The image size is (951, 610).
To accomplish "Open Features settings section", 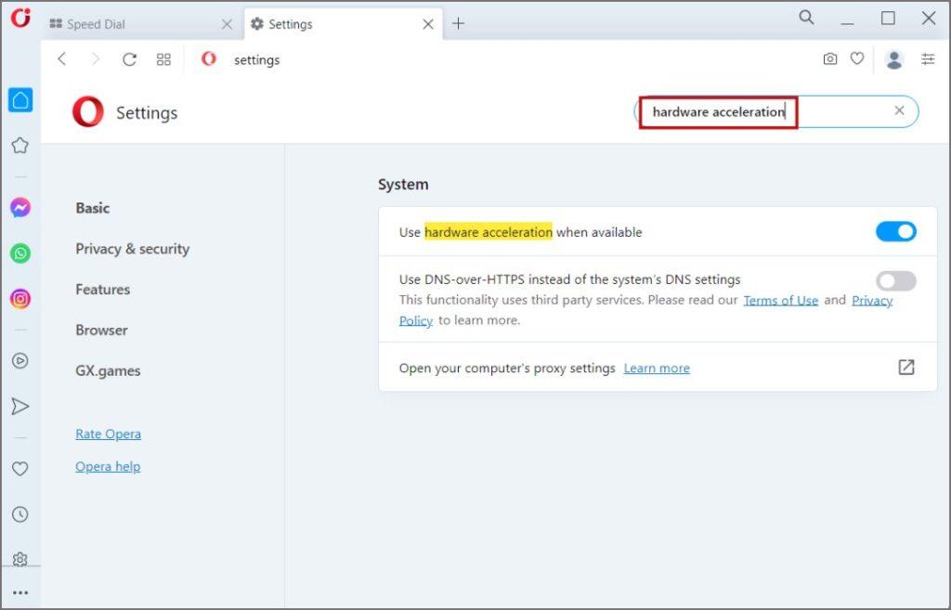I will point(102,290).
